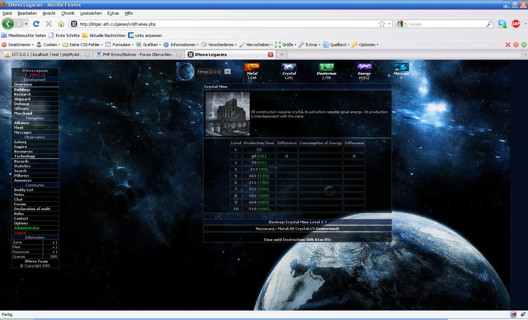
Task: Open the Galaxy link
Action: [20, 142]
